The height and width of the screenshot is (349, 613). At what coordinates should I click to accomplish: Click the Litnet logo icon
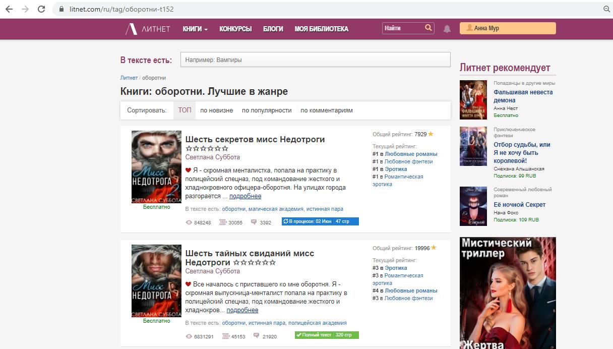(131, 29)
